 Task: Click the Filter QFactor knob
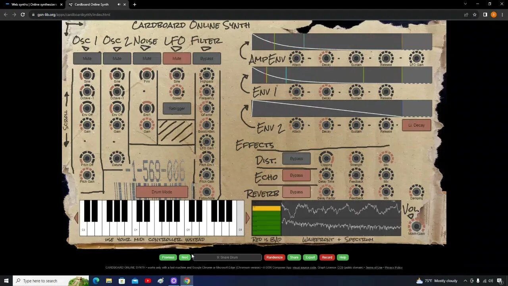click(x=206, y=108)
